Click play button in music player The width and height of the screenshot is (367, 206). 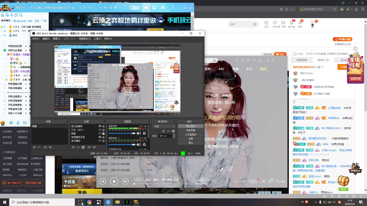click(x=114, y=181)
